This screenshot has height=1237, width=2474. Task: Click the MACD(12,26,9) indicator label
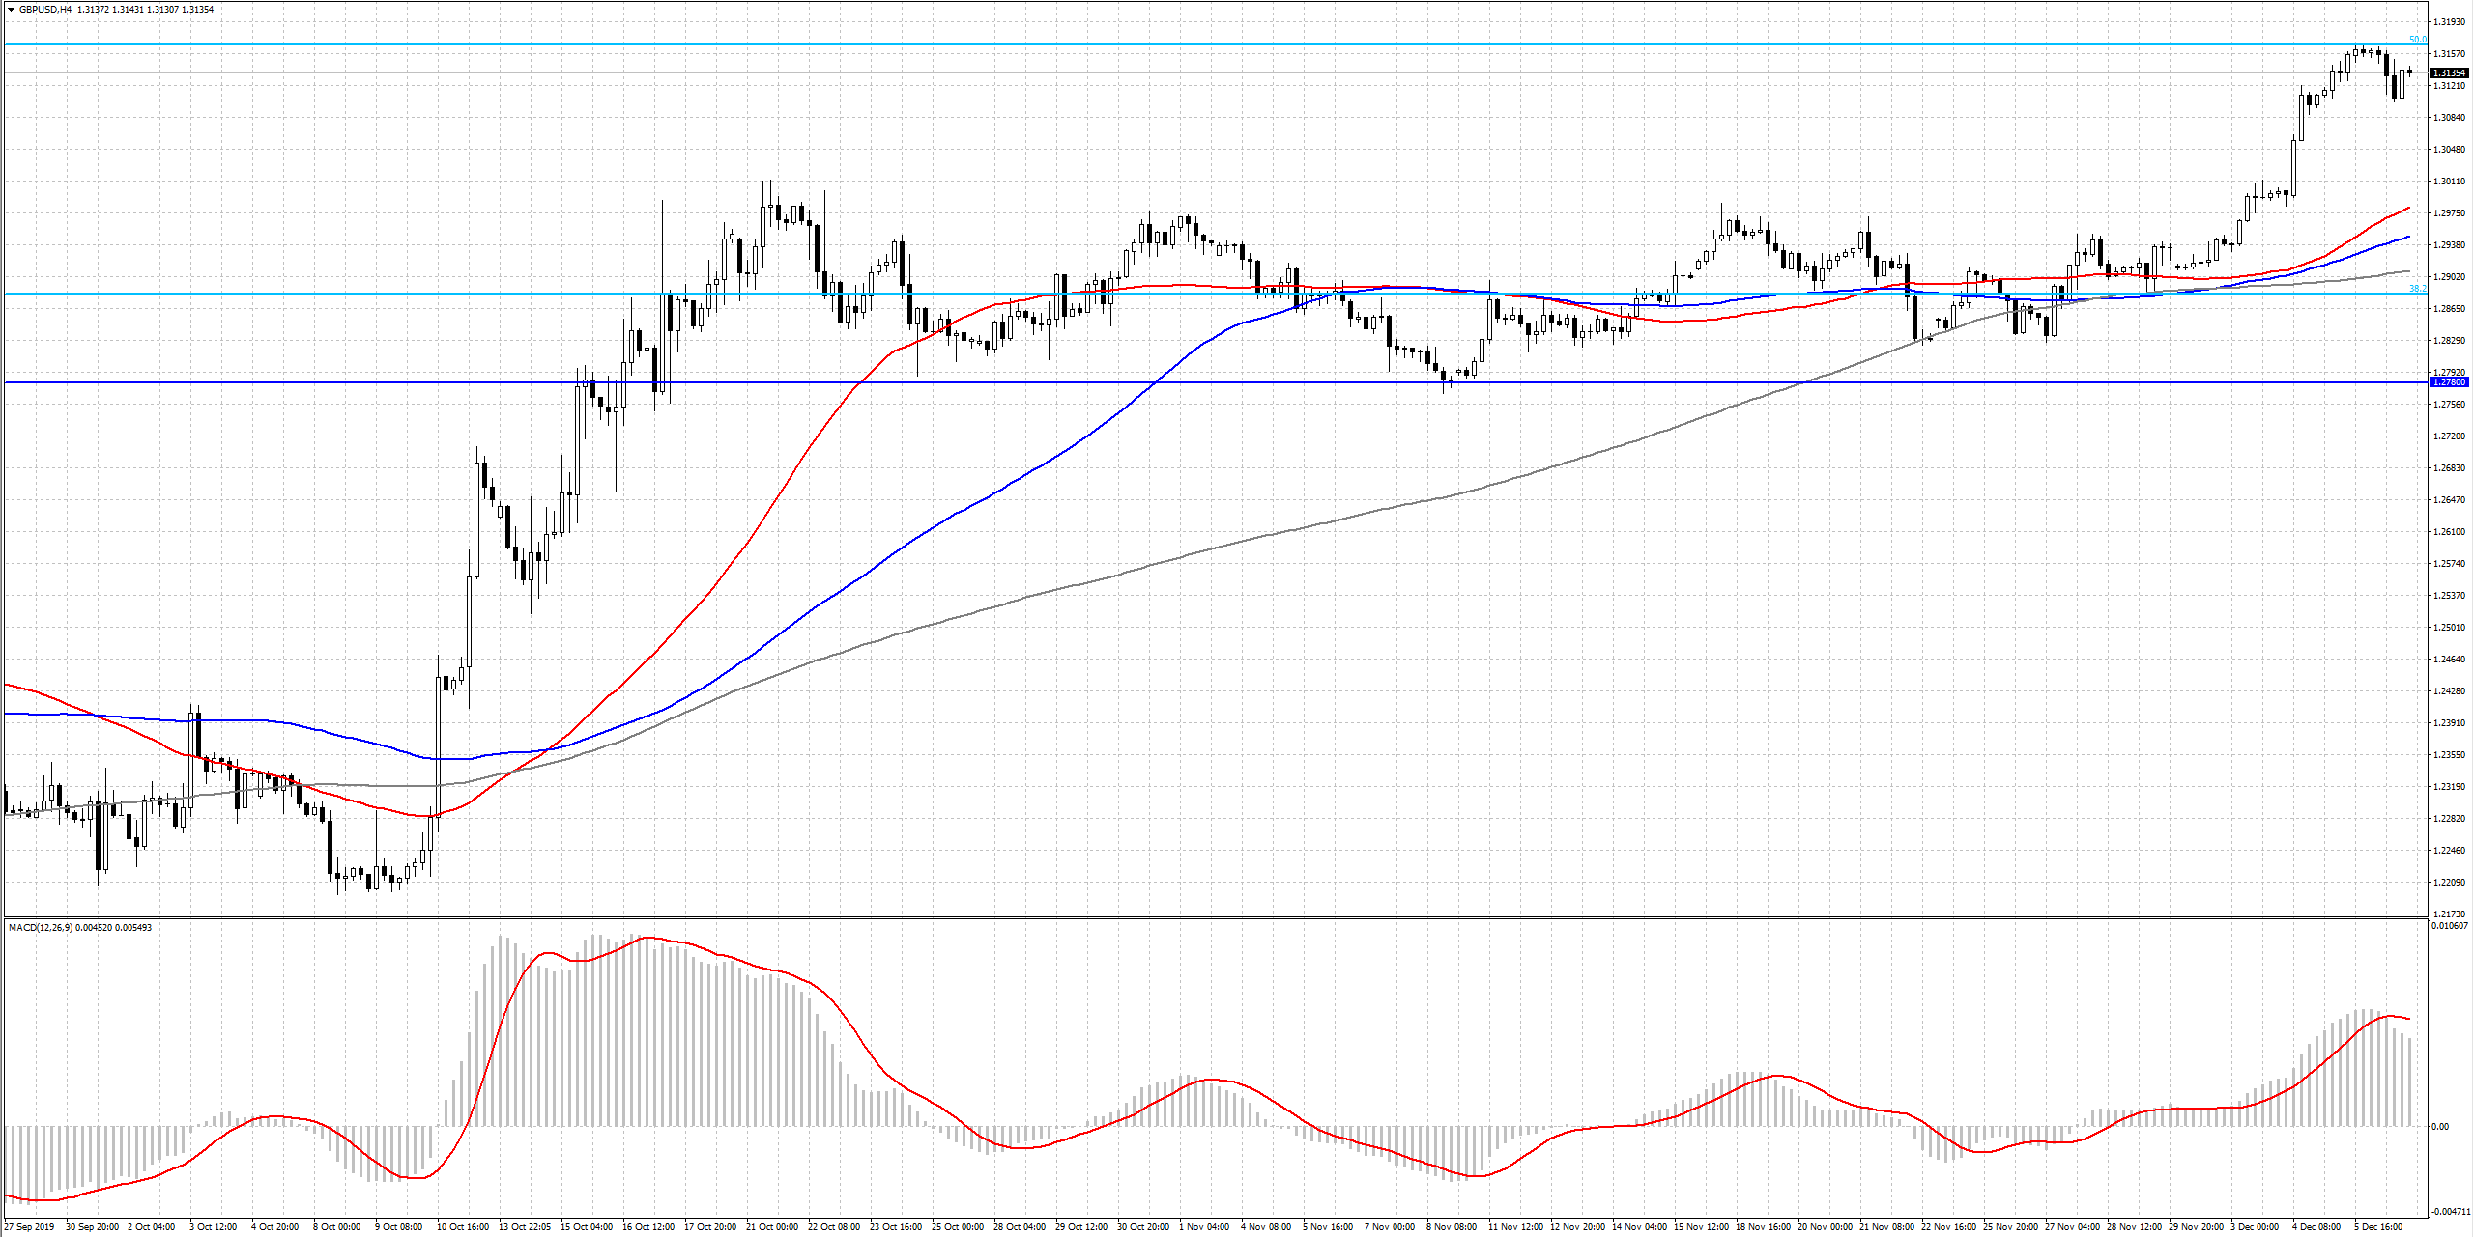tap(39, 928)
